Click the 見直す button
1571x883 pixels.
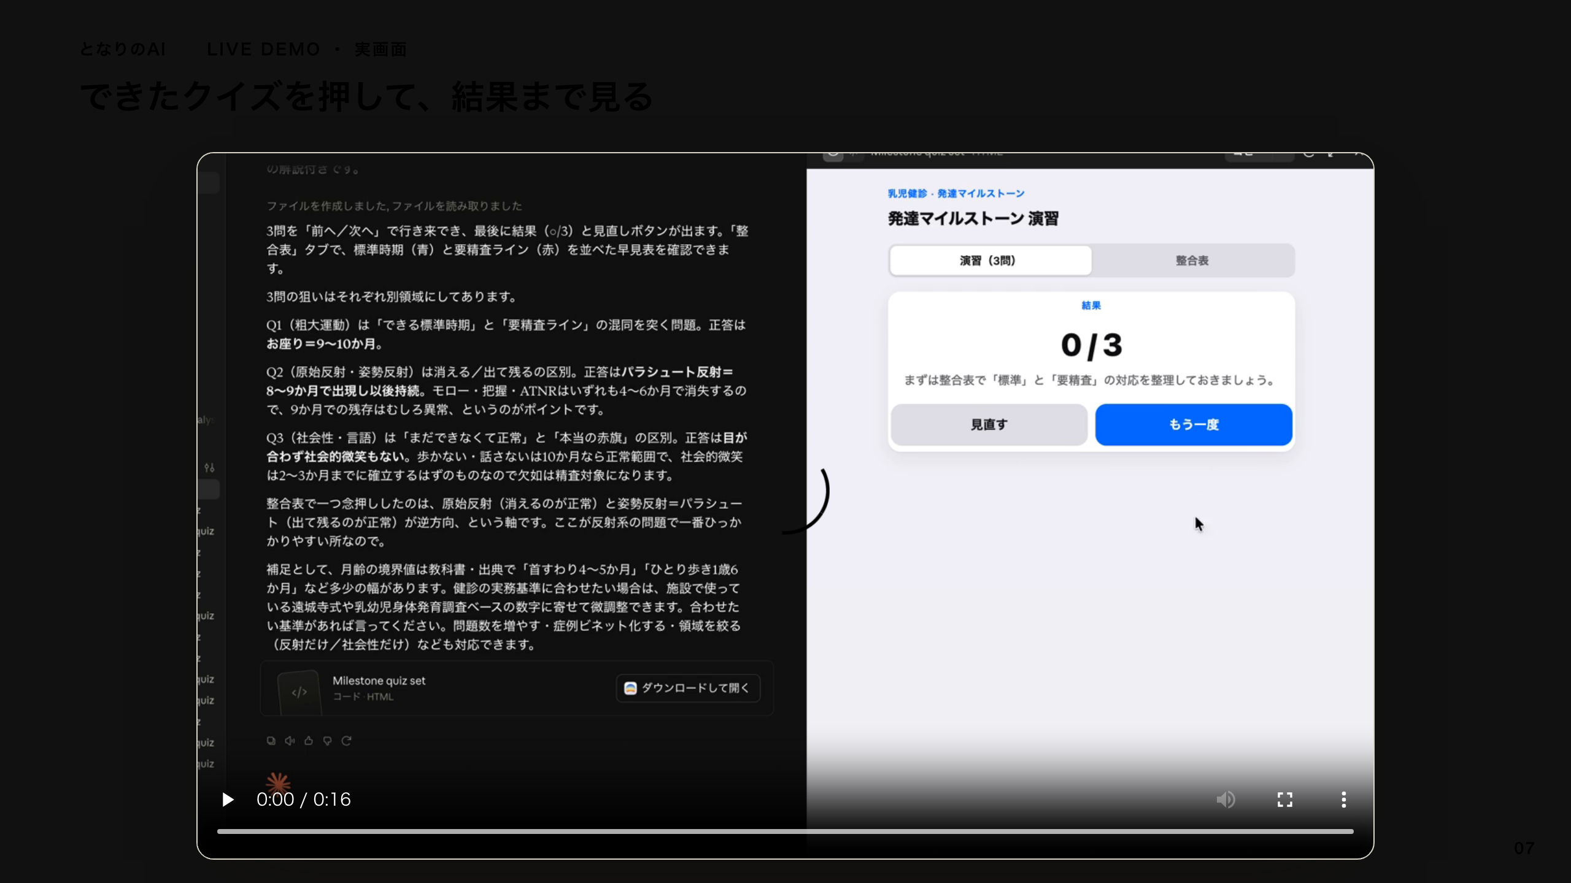click(989, 424)
